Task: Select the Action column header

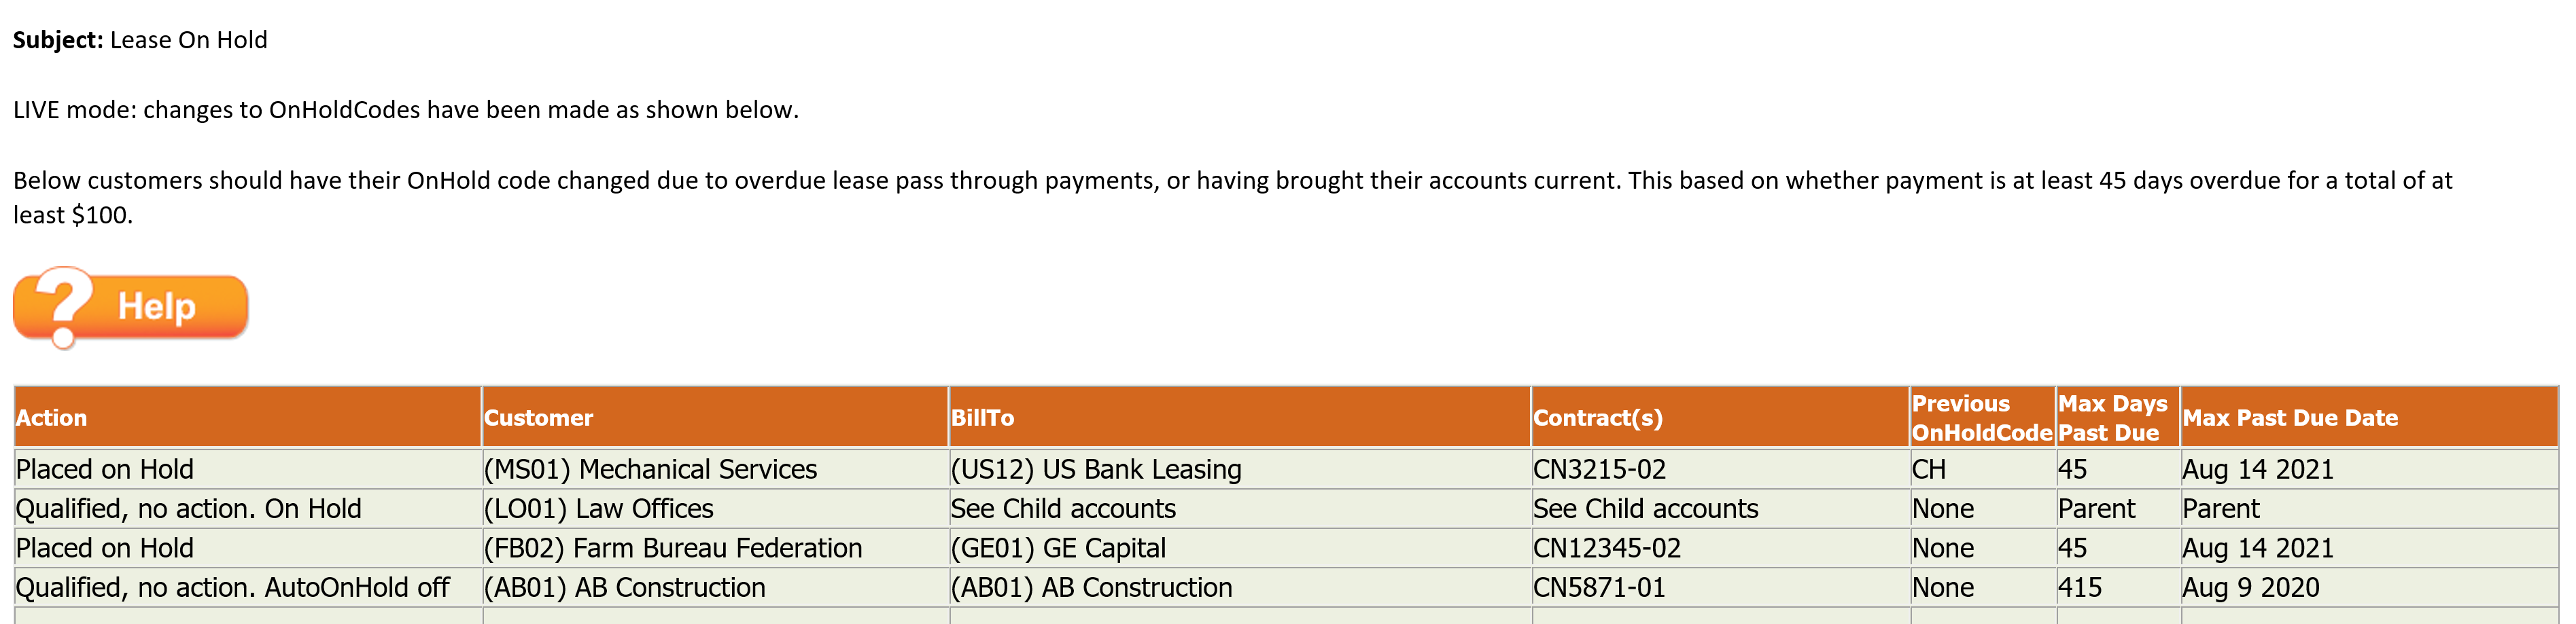Action: tap(248, 418)
